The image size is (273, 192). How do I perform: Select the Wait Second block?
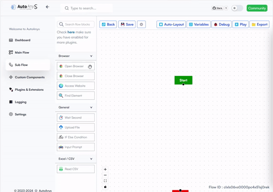(76, 118)
